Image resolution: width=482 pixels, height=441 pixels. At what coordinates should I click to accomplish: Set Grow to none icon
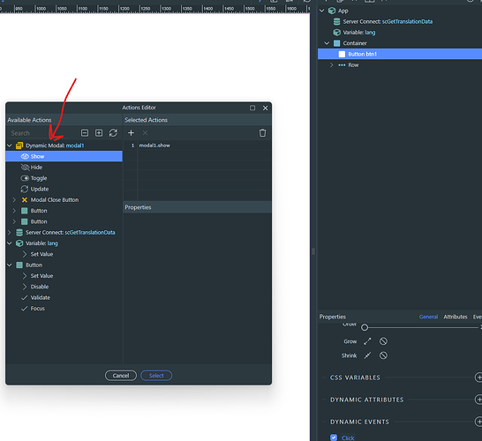pyautogui.click(x=383, y=341)
